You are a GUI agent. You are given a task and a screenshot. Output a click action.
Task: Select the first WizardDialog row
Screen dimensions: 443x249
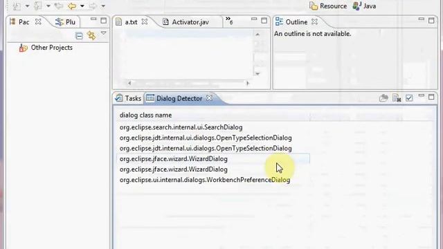click(213, 159)
